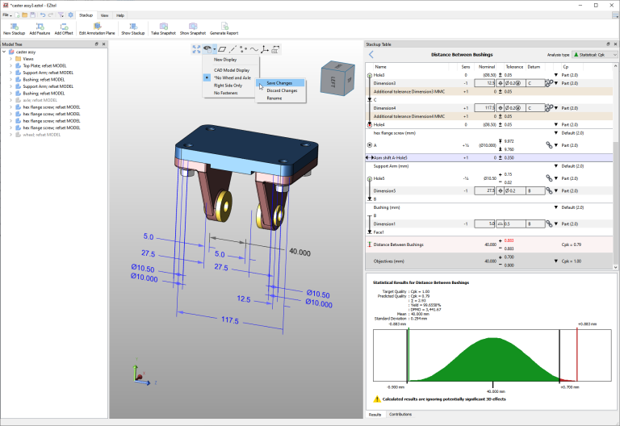Click the undo arrow icon

(43, 15)
